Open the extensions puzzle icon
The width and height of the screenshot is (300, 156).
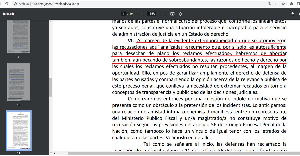coord(292,4)
